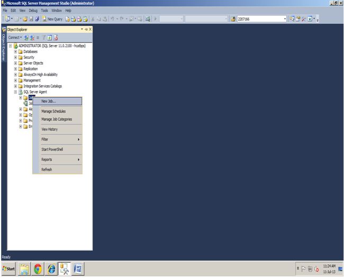Toggle Auto Hide pin on Object Explorer
The height and width of the screenshot is (278, 344).
[86, 29]
